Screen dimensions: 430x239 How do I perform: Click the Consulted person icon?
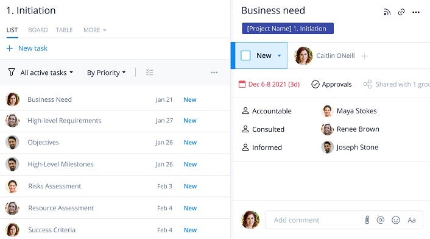click(x=245, y=129)
